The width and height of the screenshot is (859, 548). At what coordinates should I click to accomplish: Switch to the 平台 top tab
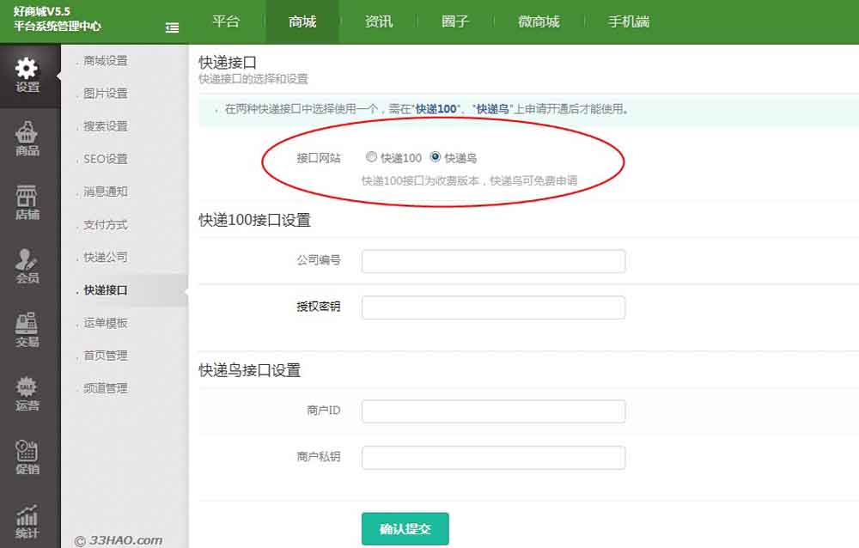click(226, 22)
